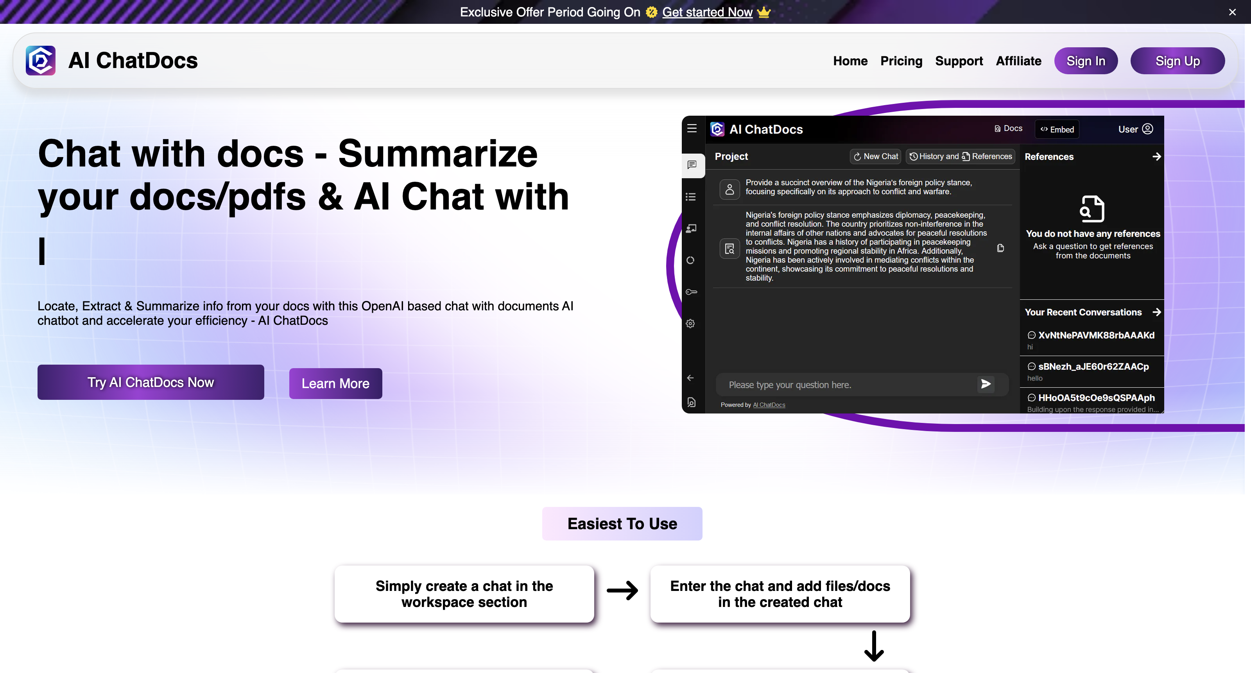Click the Easiest To Use badge
1251x673 pixels.
click(x=622, y=523)
